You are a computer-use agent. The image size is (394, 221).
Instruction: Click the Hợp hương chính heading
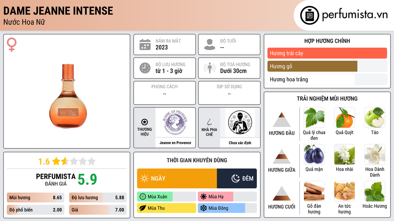[327, 41]
